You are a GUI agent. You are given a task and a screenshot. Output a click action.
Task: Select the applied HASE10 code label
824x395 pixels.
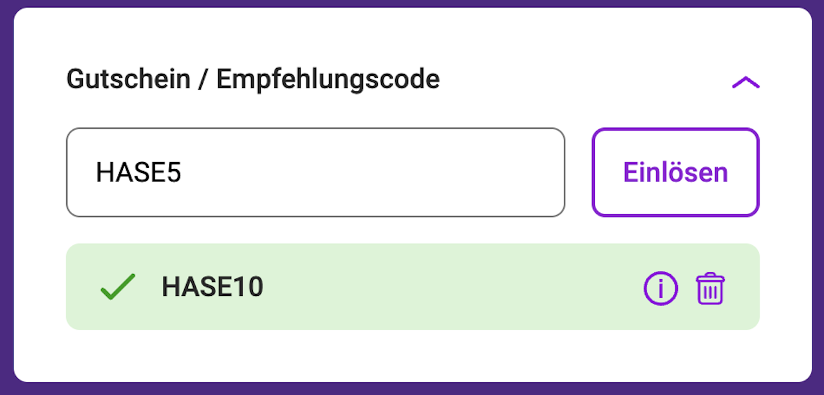tap(212, 287)
